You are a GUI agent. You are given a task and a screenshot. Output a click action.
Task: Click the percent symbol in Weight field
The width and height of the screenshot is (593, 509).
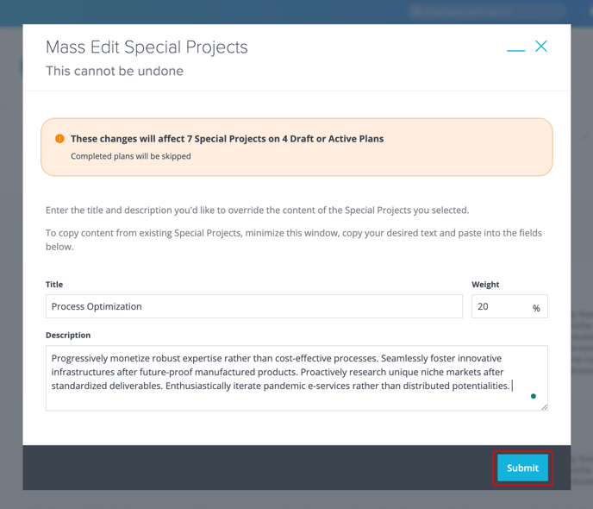536,308
